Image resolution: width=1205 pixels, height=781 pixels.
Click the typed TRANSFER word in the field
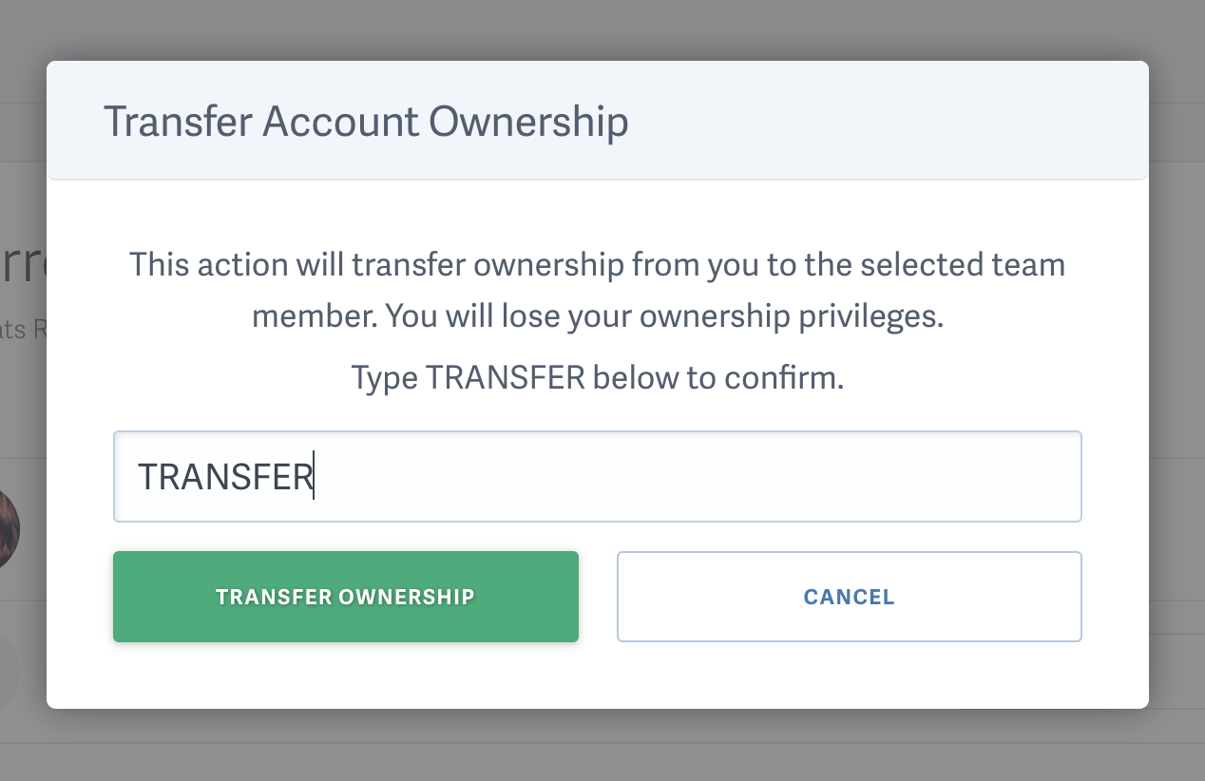tap(225, 477)
